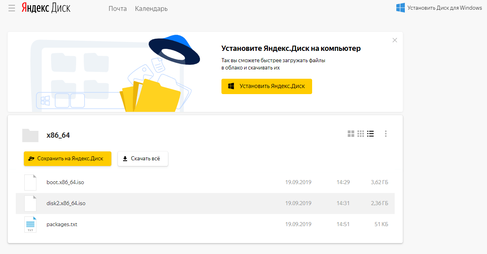Click the packages.txt TXT file icon
Image resolution: width=487 pixels, height=254 pixels.
tap(30, 225)
